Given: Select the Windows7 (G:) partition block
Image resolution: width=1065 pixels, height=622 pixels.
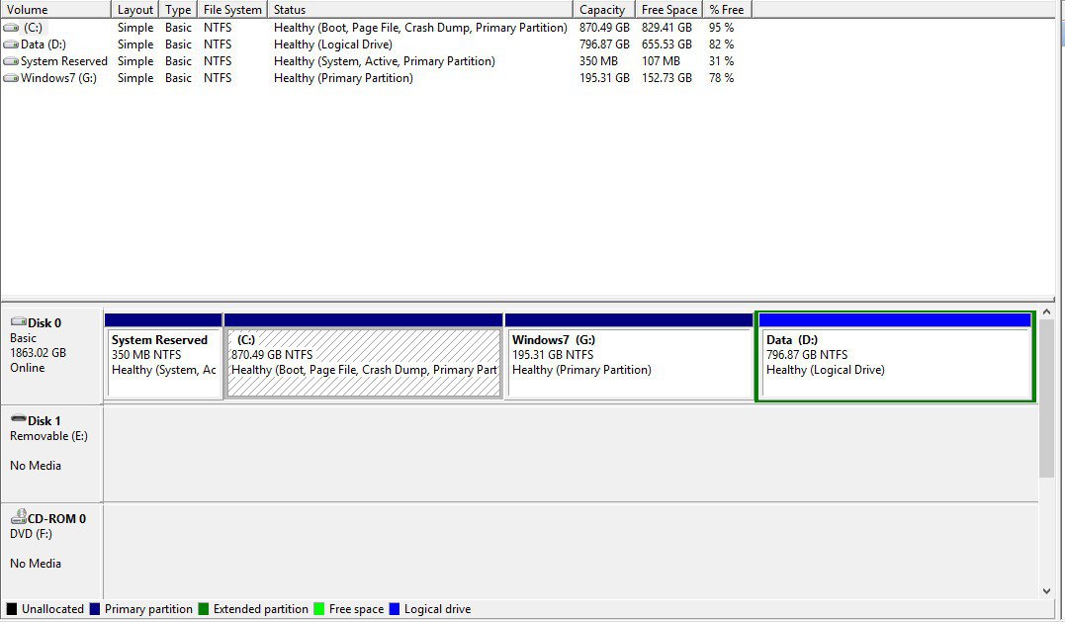Looking at the screenshot, I should pos(628,362).
